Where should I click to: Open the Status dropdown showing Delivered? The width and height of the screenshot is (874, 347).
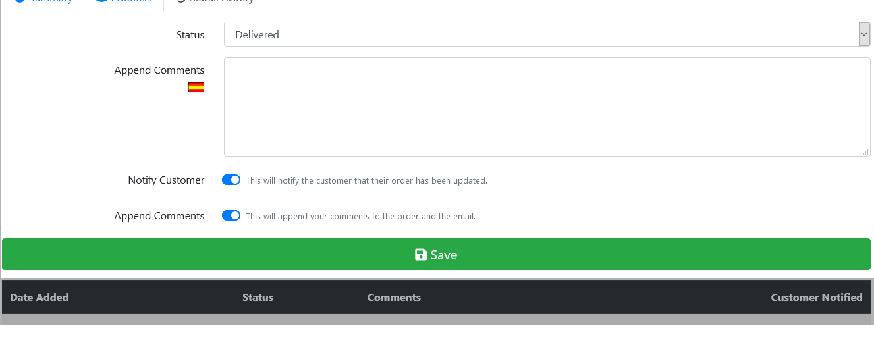pos(547,34)
